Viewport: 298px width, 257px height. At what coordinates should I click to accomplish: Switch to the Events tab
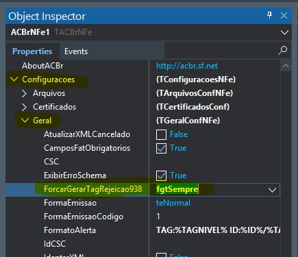coord(76,51)
